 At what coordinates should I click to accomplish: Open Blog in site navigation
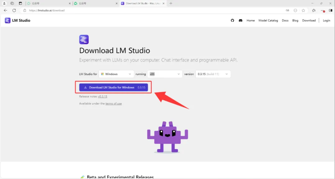click(295, 20)
